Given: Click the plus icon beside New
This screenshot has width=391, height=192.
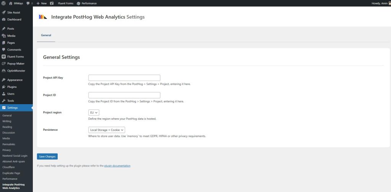Looking at the screenshot, I should [x=38, y=3].
